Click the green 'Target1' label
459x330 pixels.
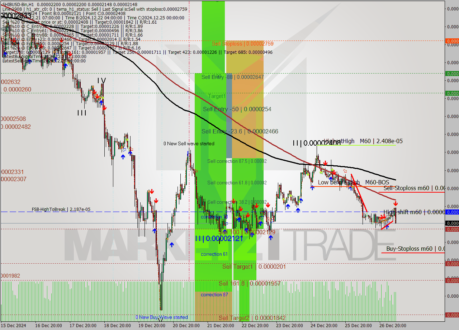click(217, 96)
